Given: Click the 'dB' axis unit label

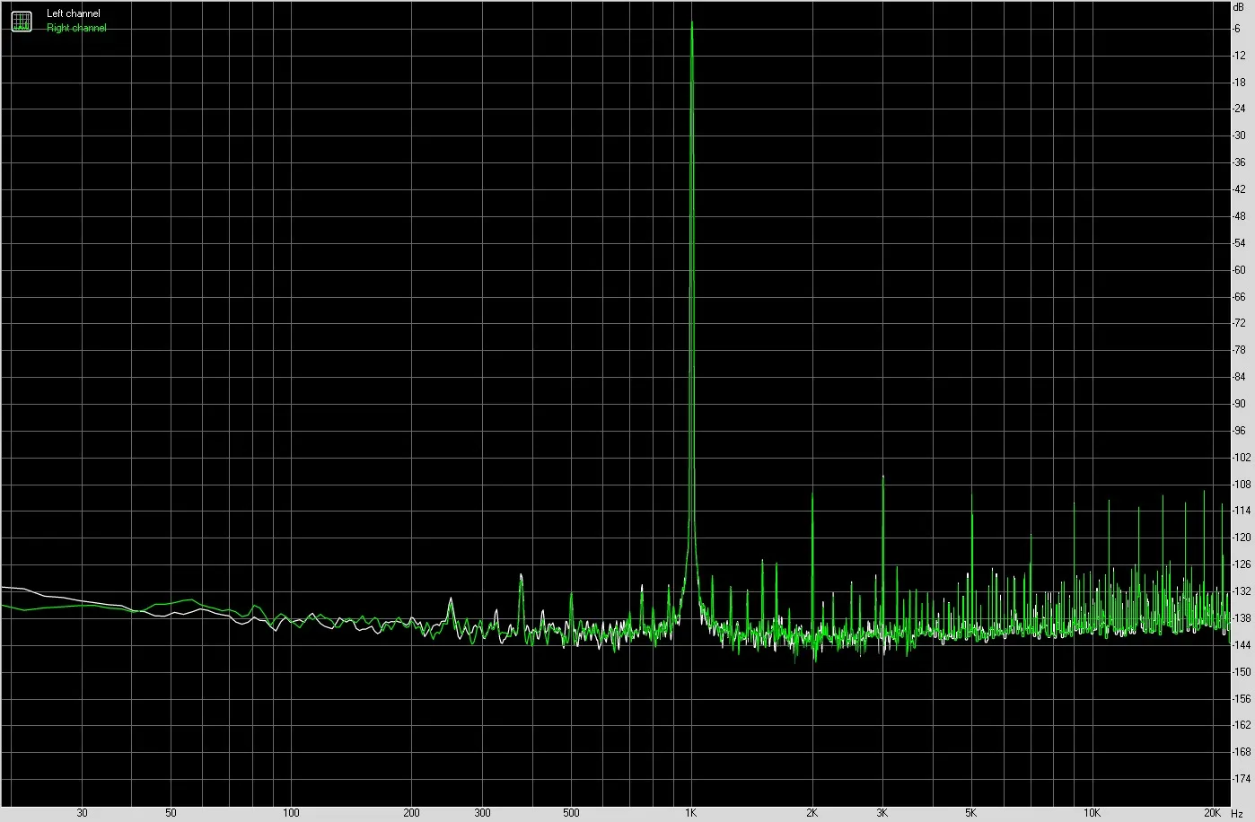Looking at the screenshot, I should pyautogui.click(x=1240, y=6).
